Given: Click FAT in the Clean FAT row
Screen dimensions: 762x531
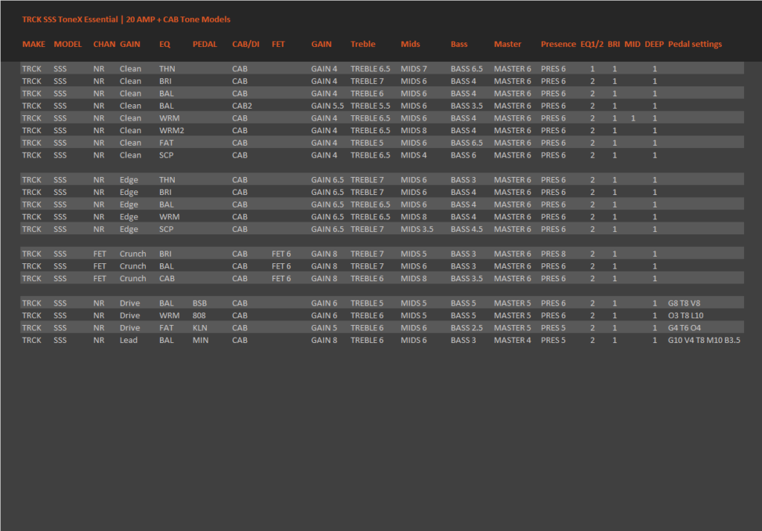Looking at the screenshot, I should click(166, 143).
